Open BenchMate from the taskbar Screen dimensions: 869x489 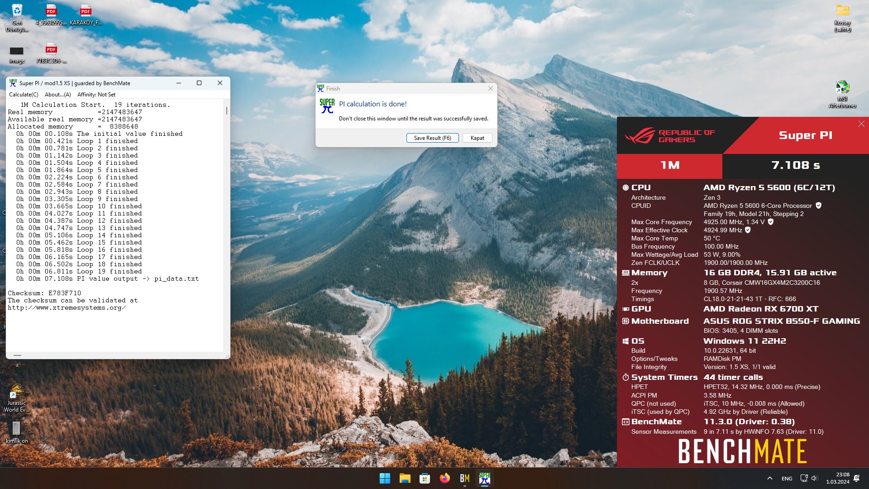464,478
